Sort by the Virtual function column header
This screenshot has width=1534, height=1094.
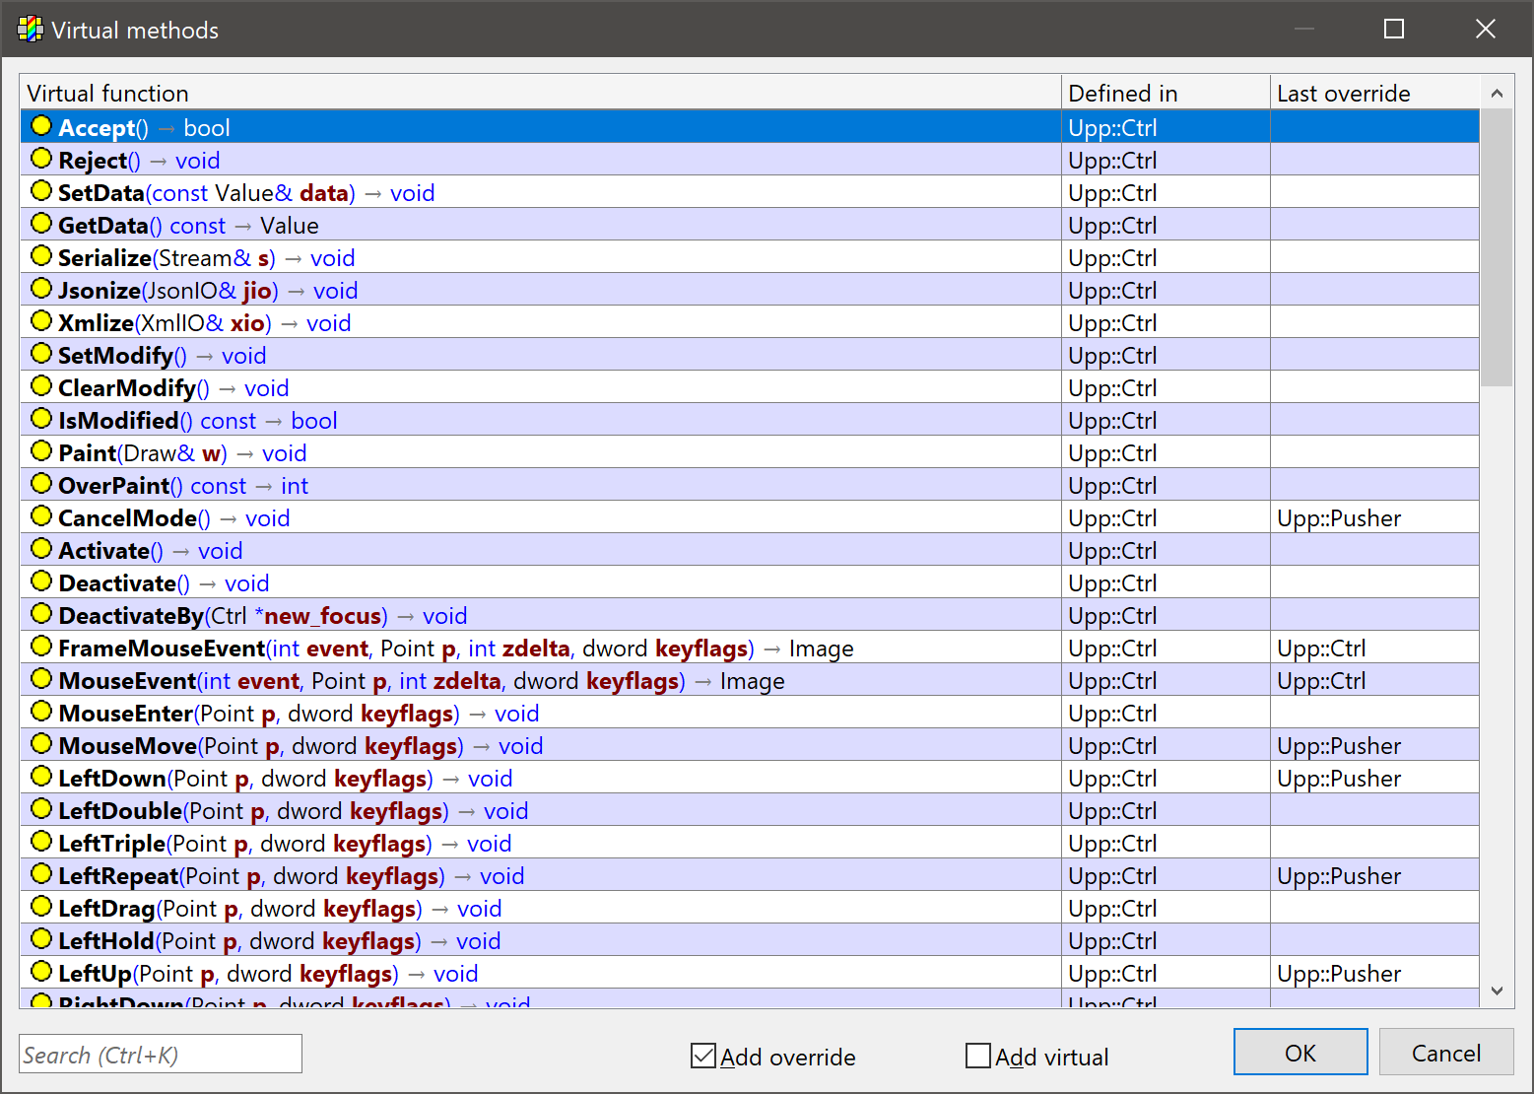tap(540, 94)
